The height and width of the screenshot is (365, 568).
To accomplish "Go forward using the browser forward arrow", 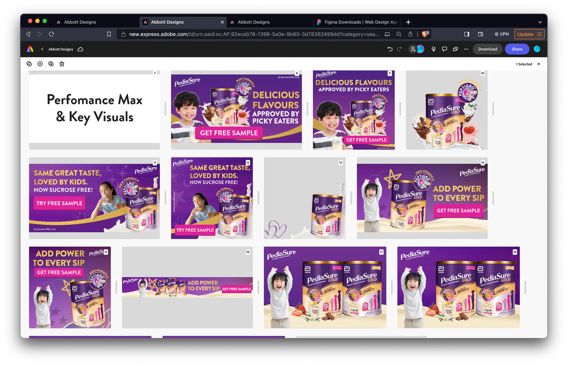I will pos(40,34).
